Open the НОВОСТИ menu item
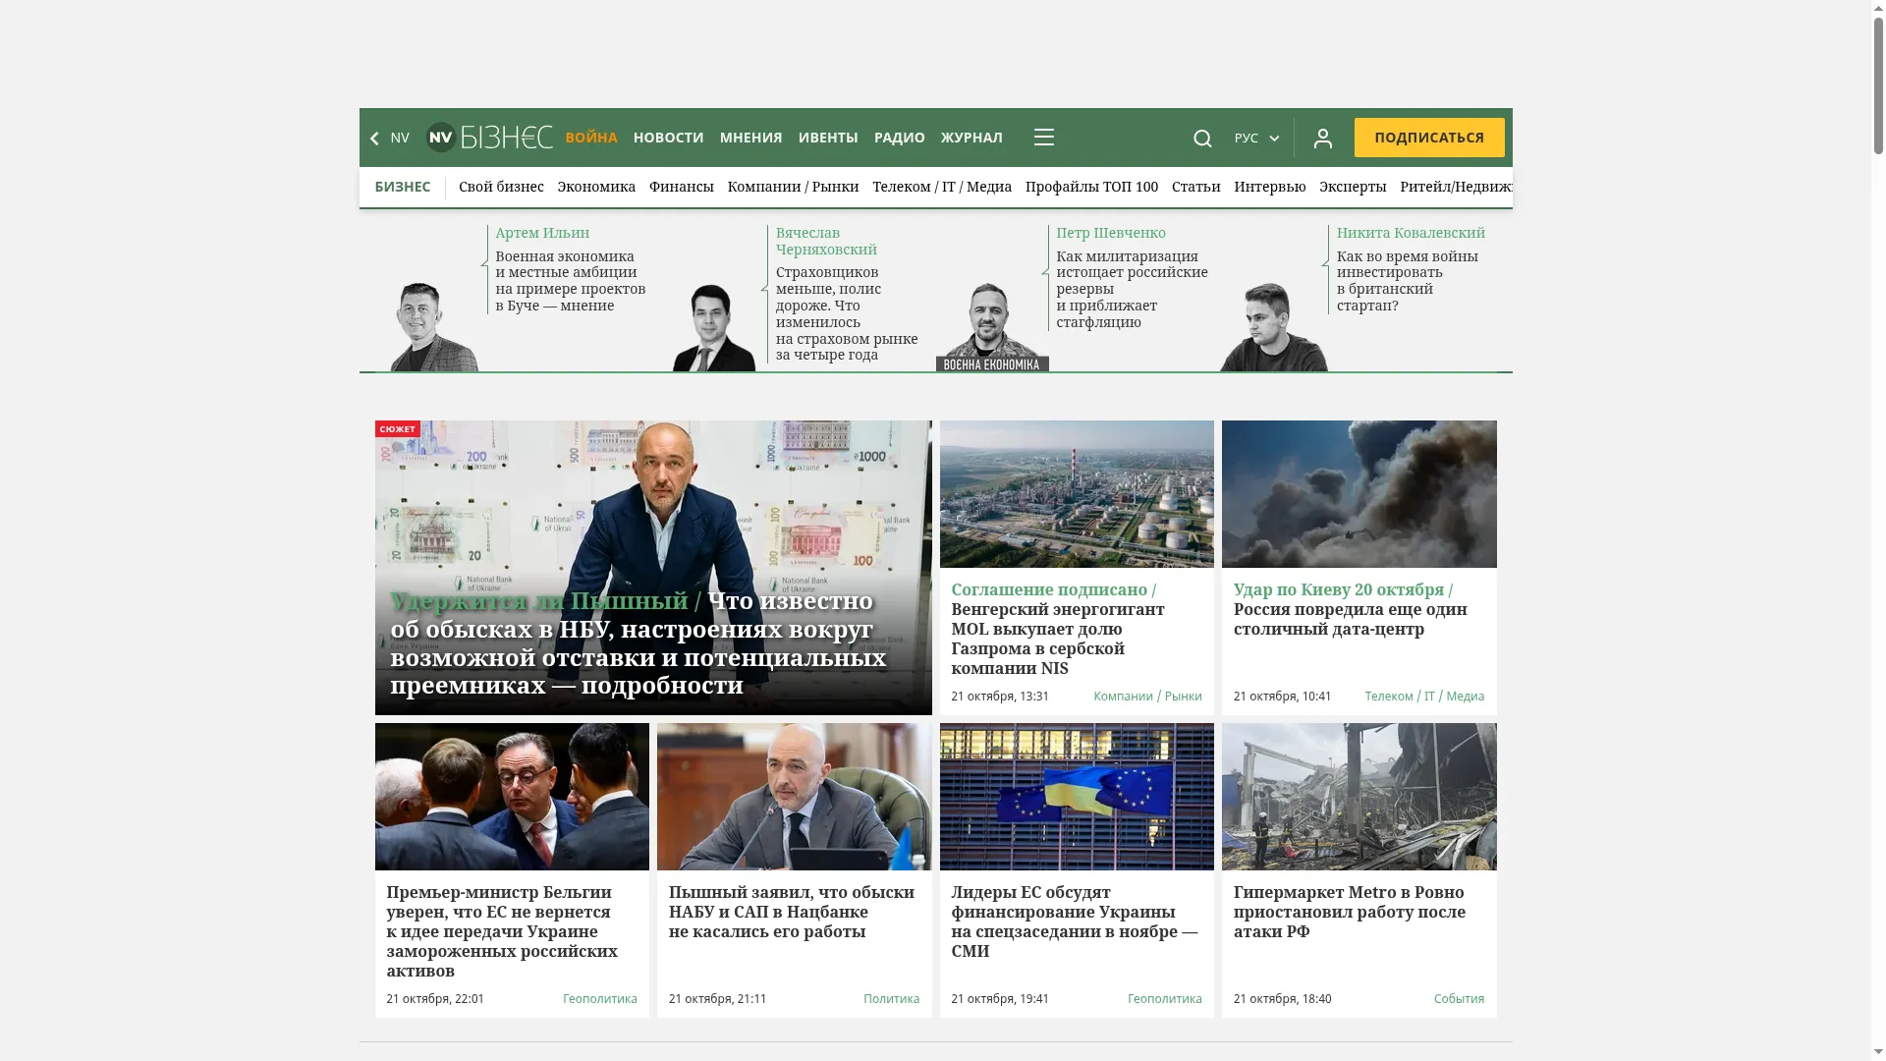The image size is (1886, 1061). tap(668, 138)
